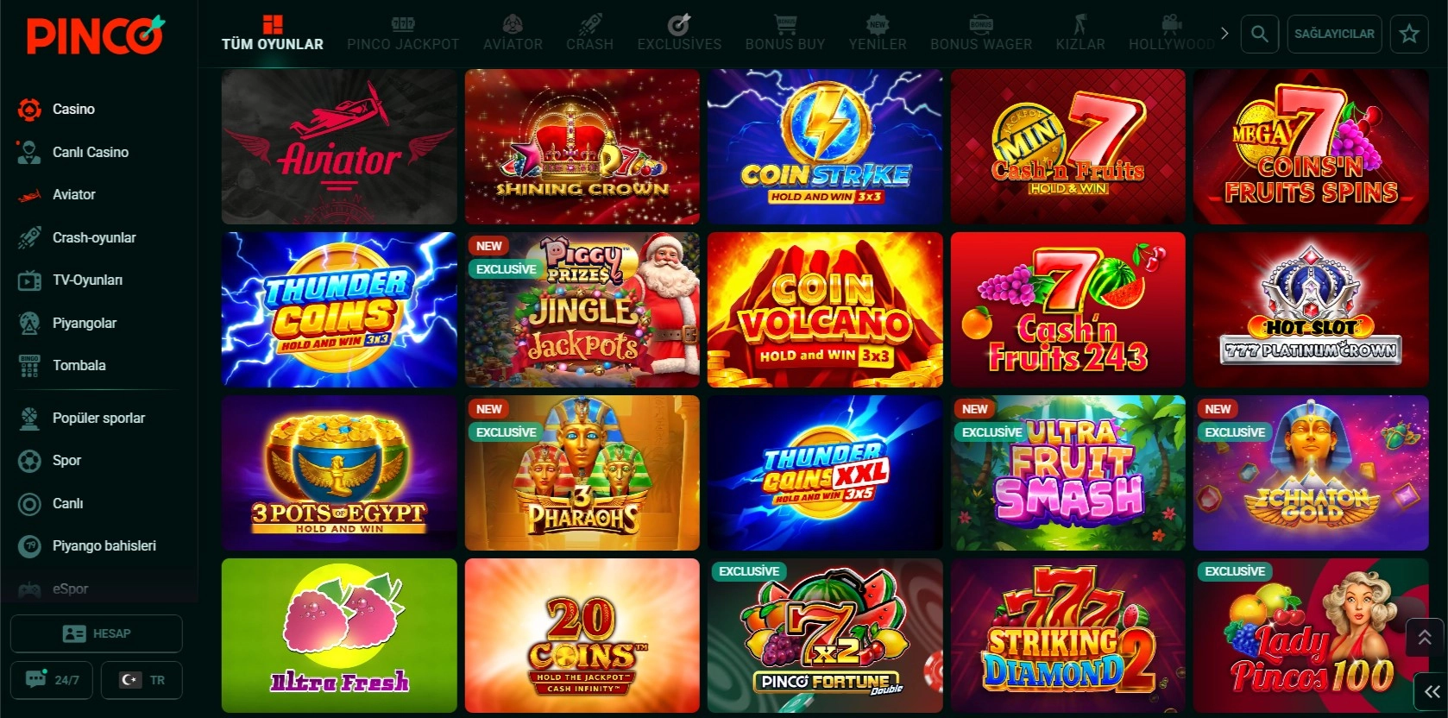Launch the Coin Volcano game thumbnail
This screenshot has height=718, width=1448.
pyautogui.click(x=825, y=310)
